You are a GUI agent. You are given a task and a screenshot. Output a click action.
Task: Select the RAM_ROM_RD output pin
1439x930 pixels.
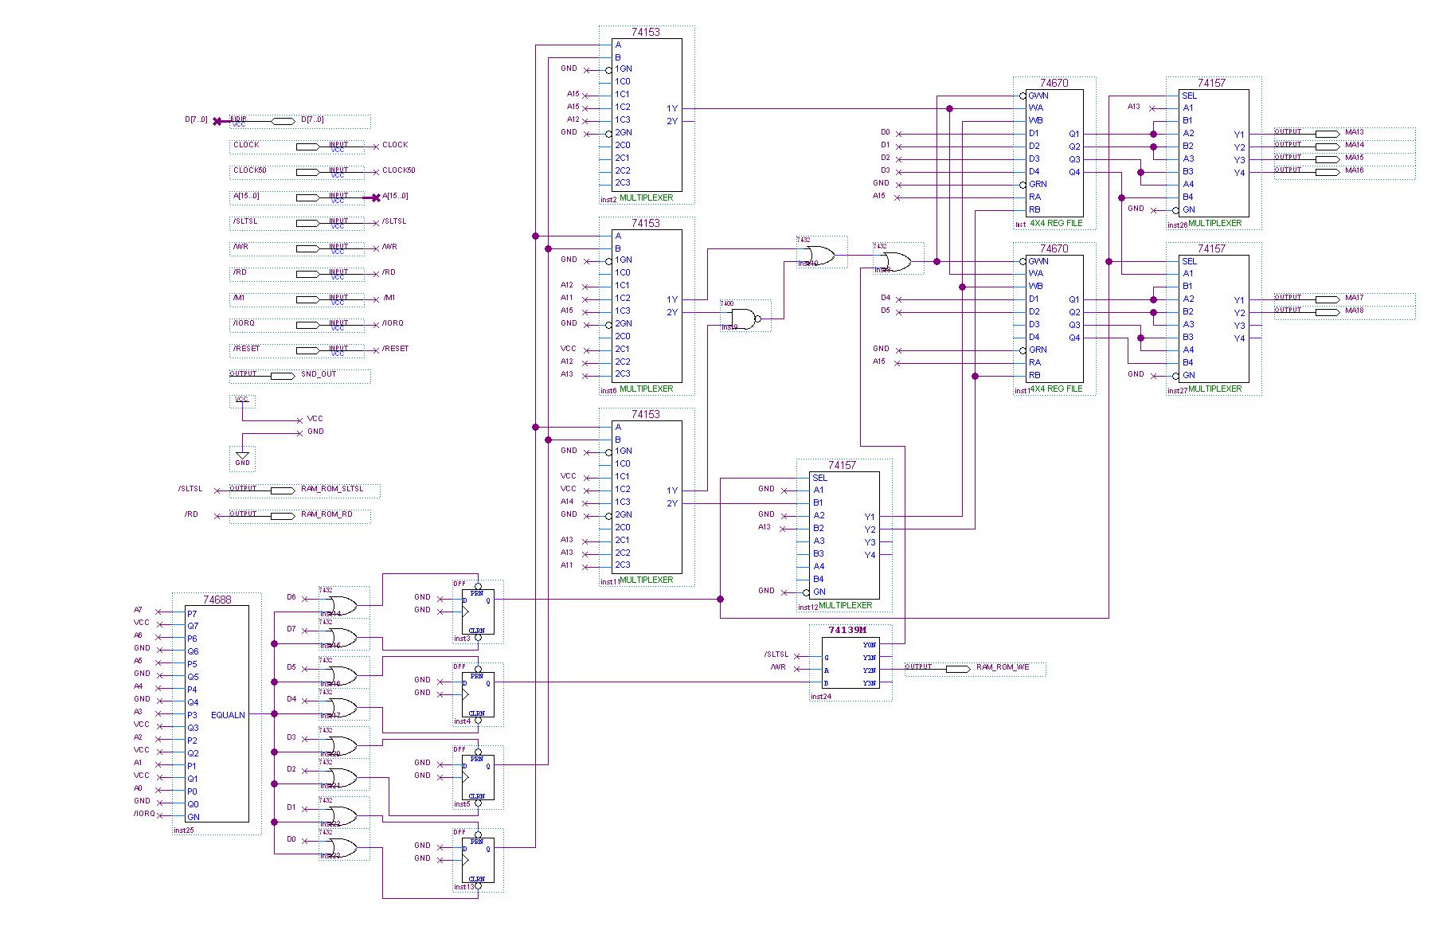(299, 516)
